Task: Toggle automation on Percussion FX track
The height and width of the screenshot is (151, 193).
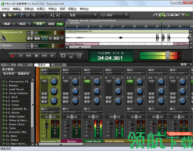Action: click(x=45, y=39)
